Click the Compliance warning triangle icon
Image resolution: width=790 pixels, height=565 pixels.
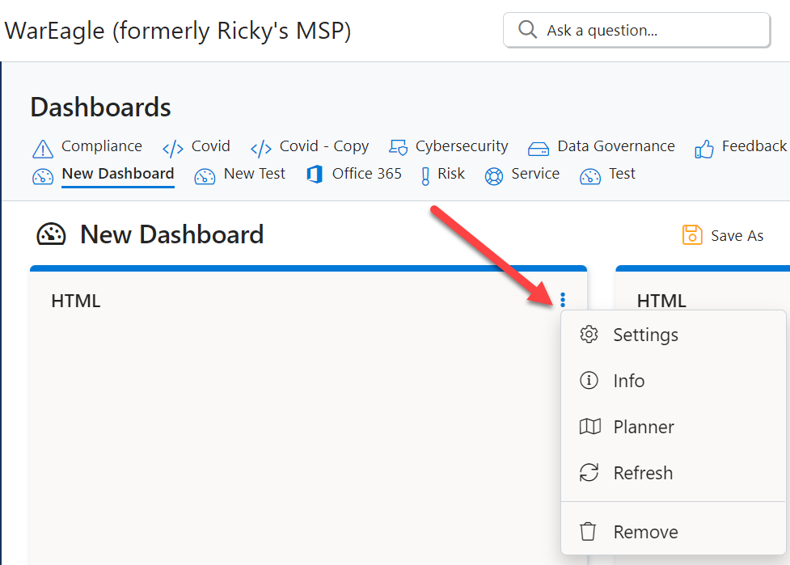click(x=43, y=149)
